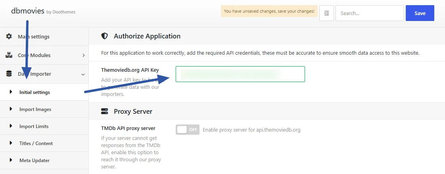Click the TMDb API proxy server label
This screenshot has width=445, height=174.
tap(128, 128)
